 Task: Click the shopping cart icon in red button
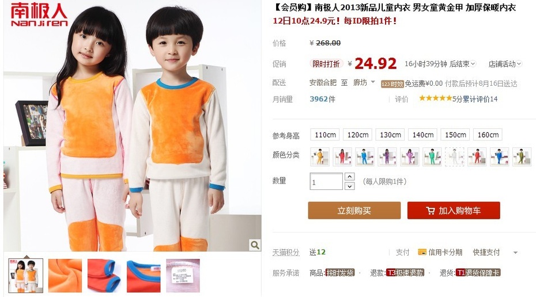tap(431, 211)
